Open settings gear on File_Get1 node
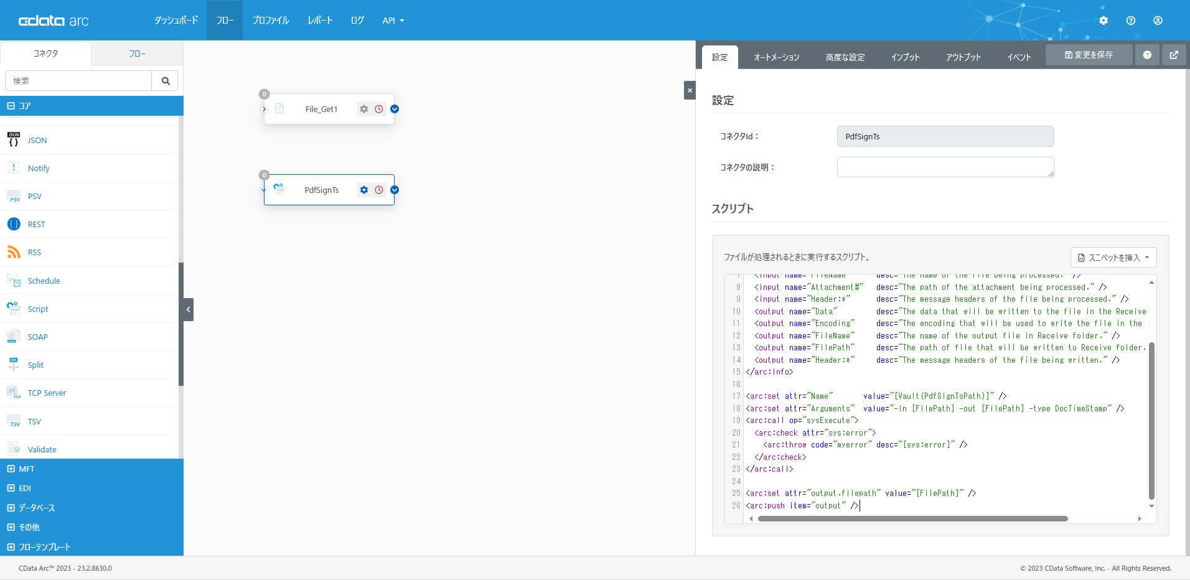 pyautogui.click(x=364, y=109)
